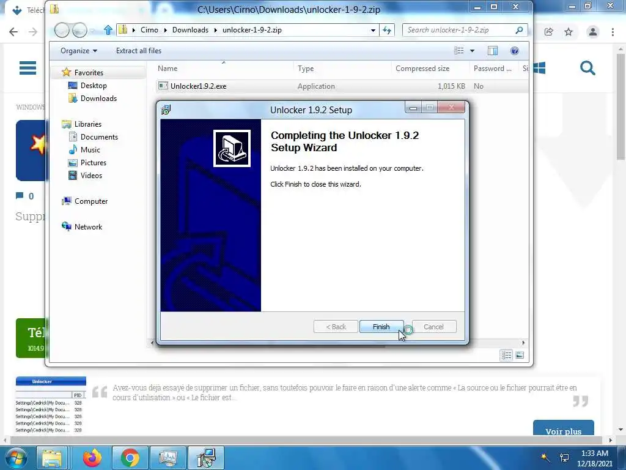Open Windows Start button

pyautogui.click(x=16, y=458)
